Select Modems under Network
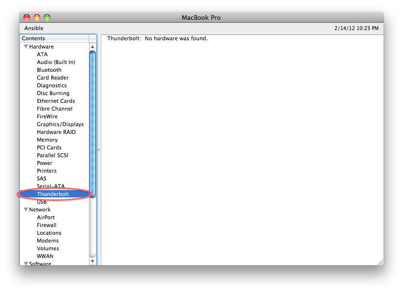The height and width of the screenshot is (292, 403). tap(48, 241)
